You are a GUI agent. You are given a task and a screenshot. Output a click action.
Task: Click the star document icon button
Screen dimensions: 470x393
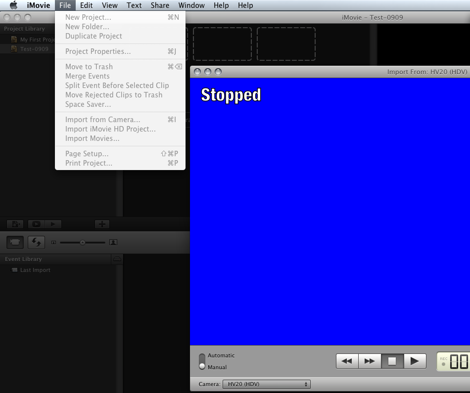click(15, 224)
